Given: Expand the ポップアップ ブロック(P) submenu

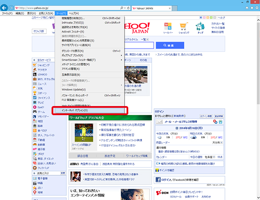Looking at the screenshot, I should click(x=90, y=55).
